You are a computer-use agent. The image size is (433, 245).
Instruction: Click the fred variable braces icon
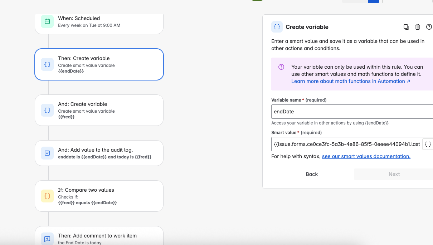47,110
